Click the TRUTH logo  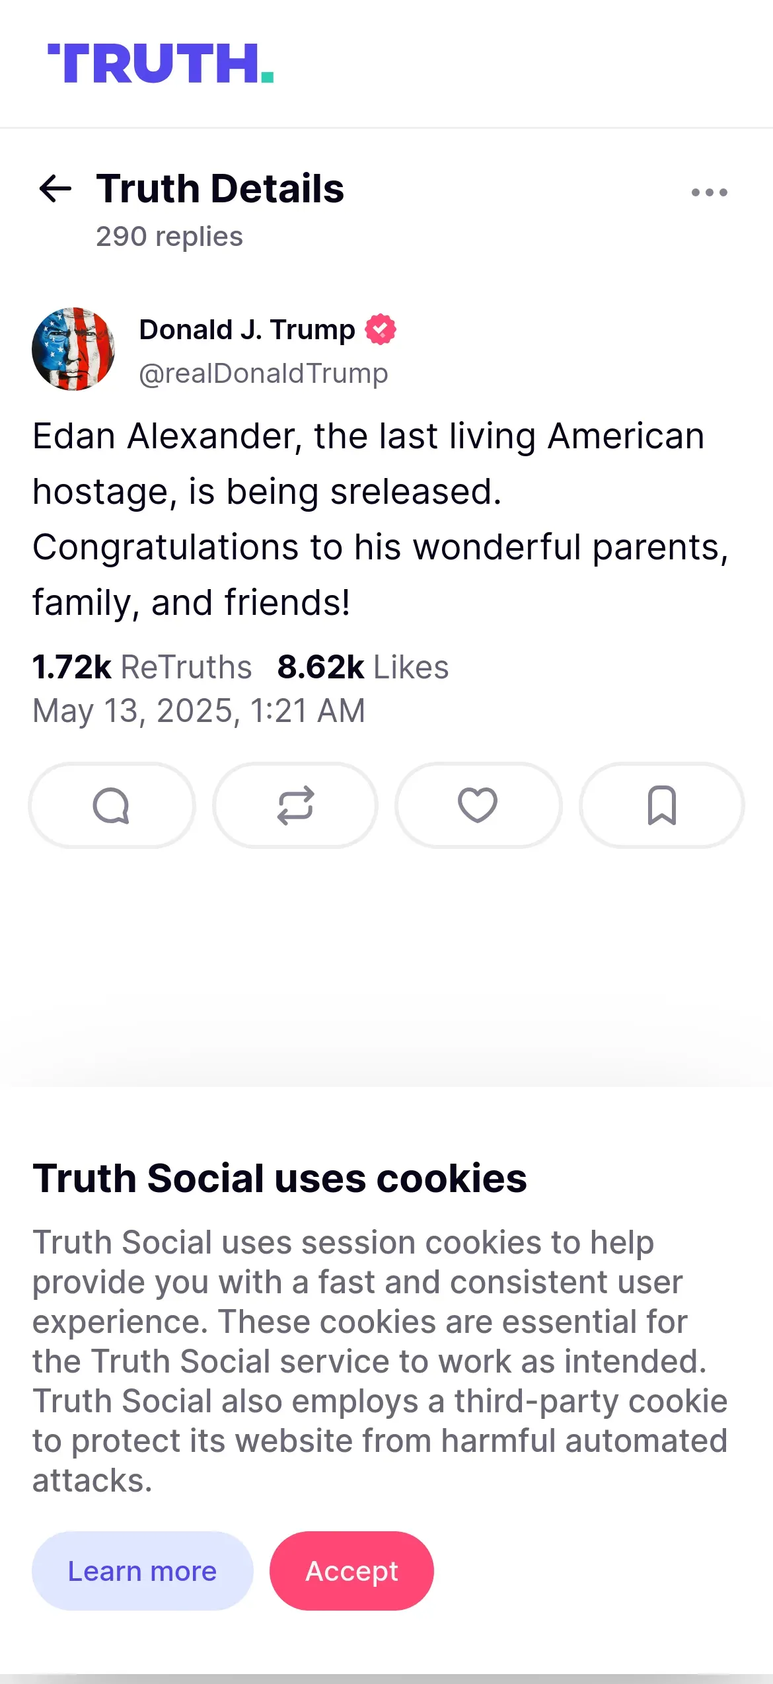tap(161, 63)
